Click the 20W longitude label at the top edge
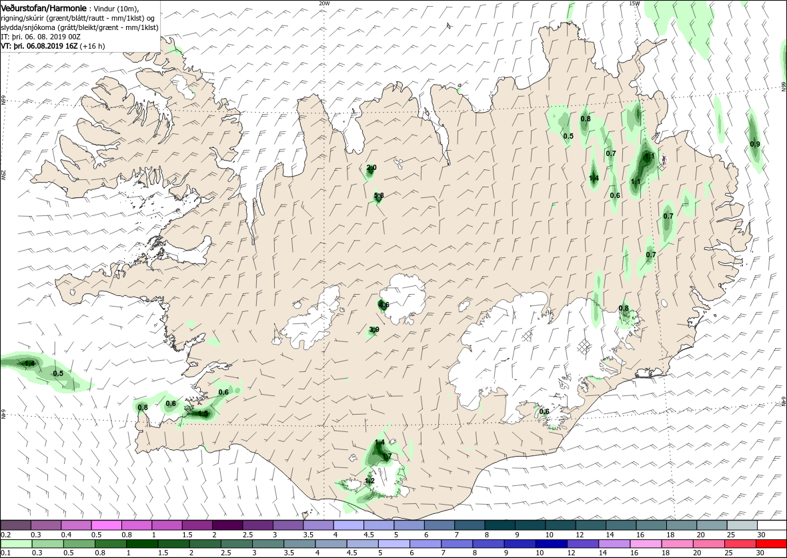The width and height of the screenshot is (787, 558). point(325,3)
